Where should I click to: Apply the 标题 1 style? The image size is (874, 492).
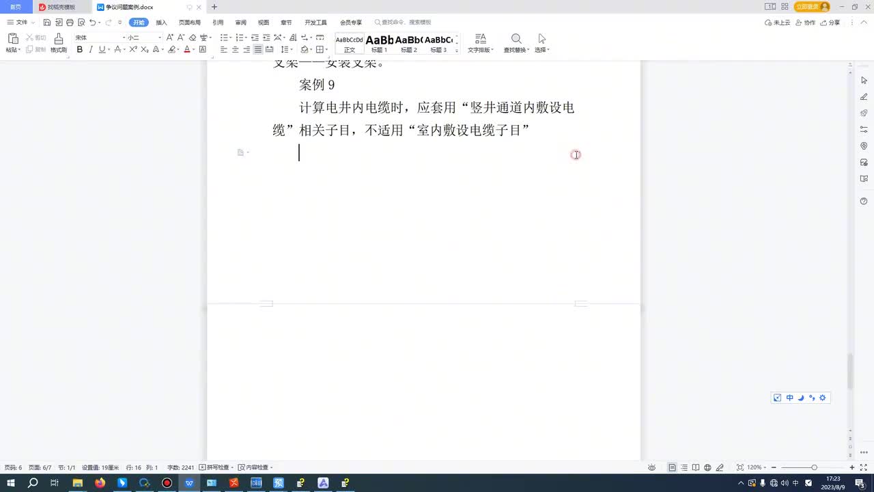[x=379, y=44]
